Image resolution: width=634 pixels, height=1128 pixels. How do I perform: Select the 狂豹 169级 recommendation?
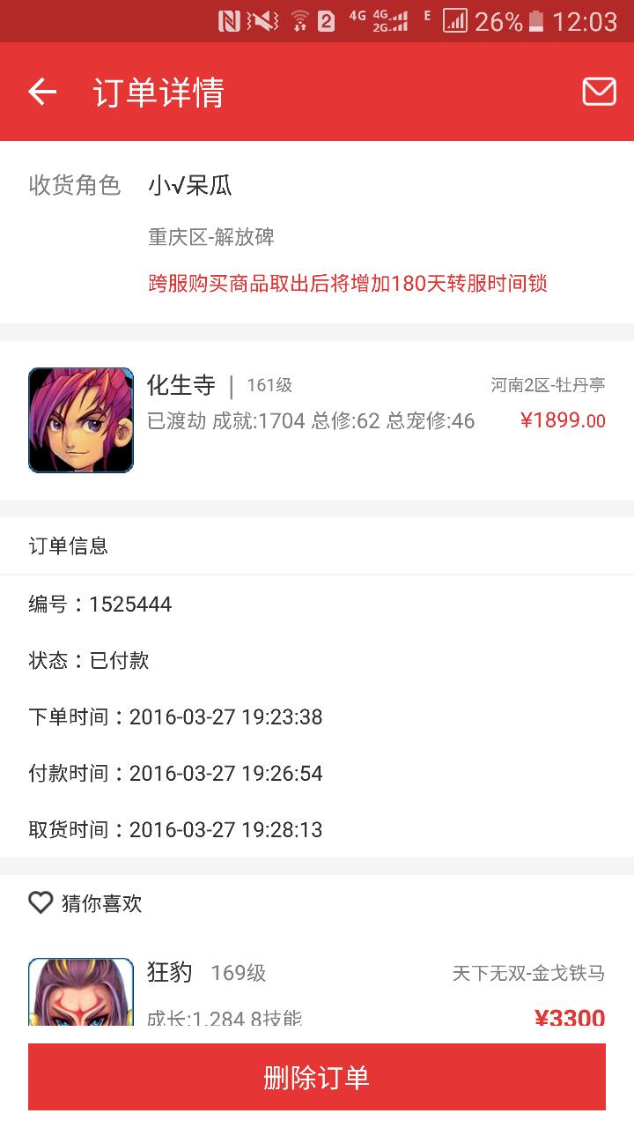[317, 991]
